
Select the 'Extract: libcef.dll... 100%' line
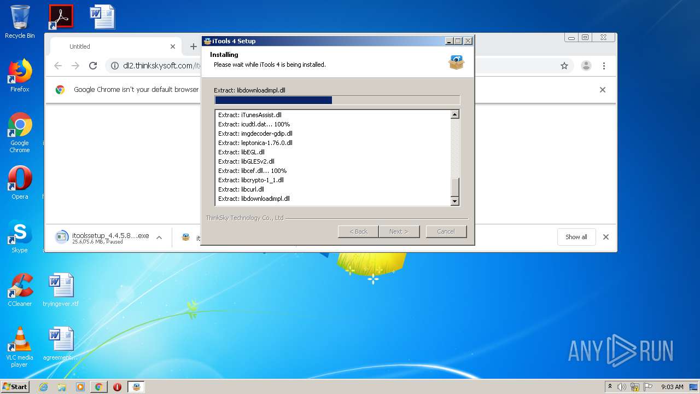[252, 171]
